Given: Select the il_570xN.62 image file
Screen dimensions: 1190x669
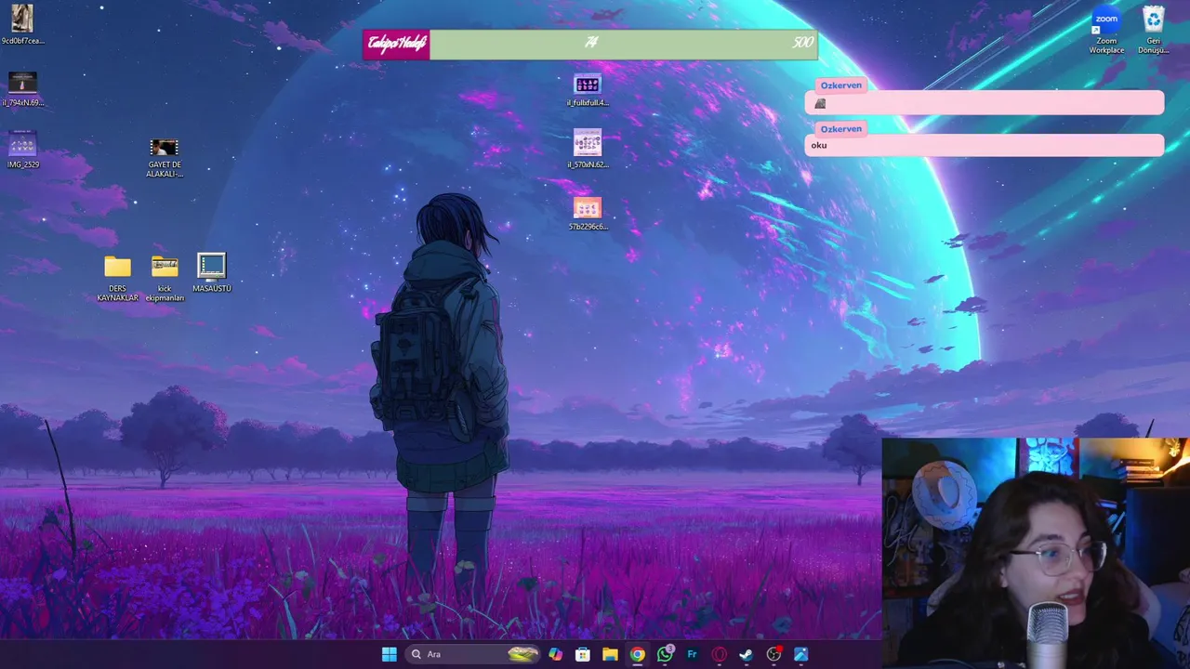Looking at the screenshot, I should [x=588, y=150].
